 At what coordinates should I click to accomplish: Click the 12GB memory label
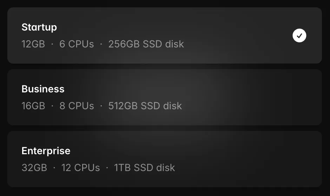(33, 44)
